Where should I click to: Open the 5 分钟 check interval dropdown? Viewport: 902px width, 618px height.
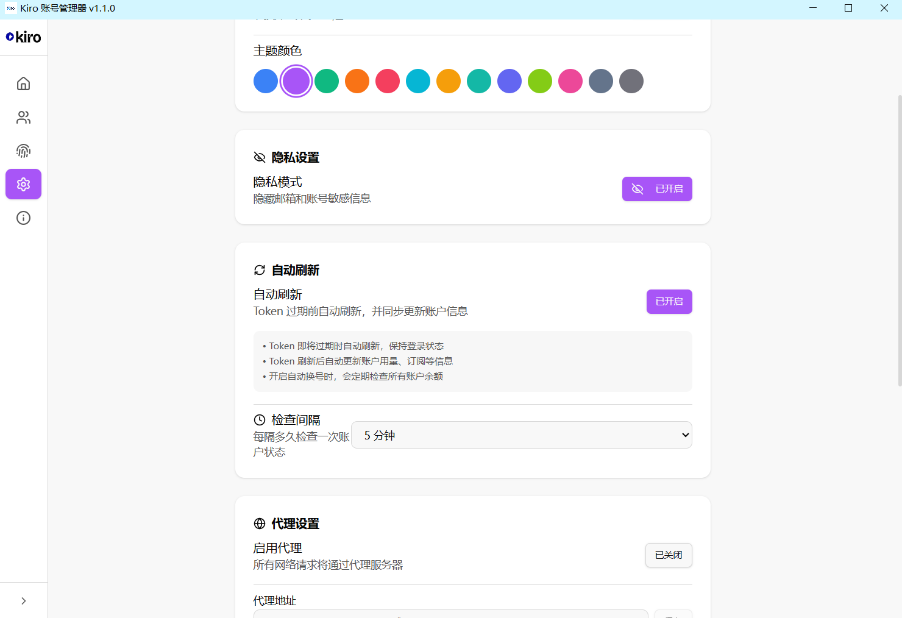[x=522, y=435]
